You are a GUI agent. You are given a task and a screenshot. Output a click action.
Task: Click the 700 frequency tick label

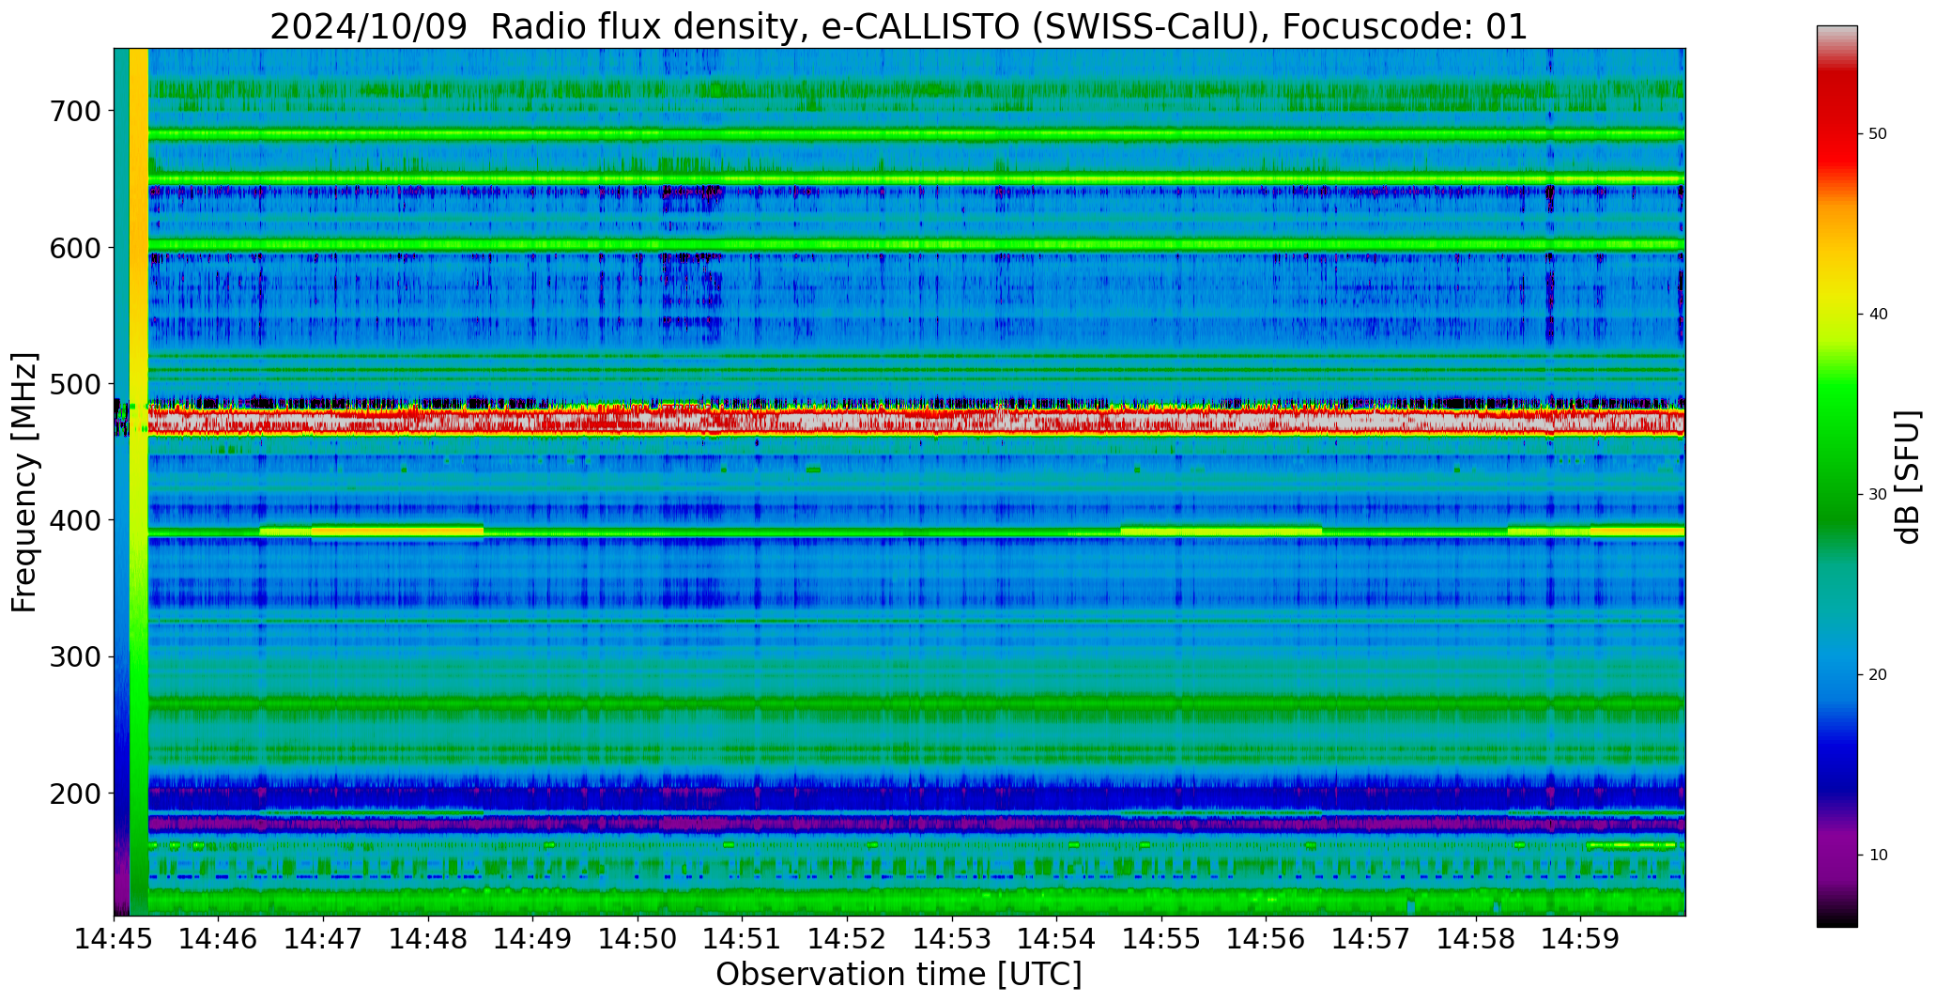[74, 111]
